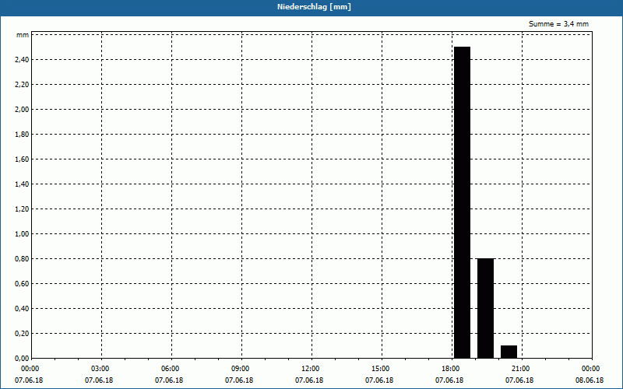Click the 0,20 y-axis value
The height and width of the screenshot is (389, 623).
[x=22, y=334]
